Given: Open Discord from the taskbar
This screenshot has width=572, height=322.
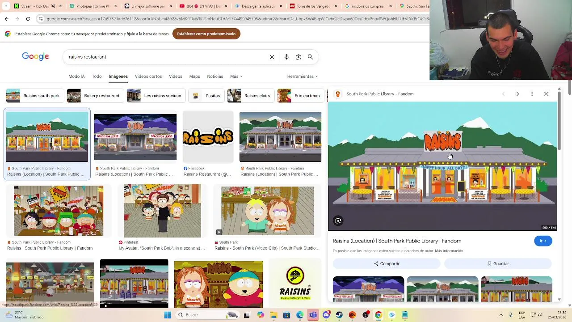Looking at the screenshot, I should [326, 315].
